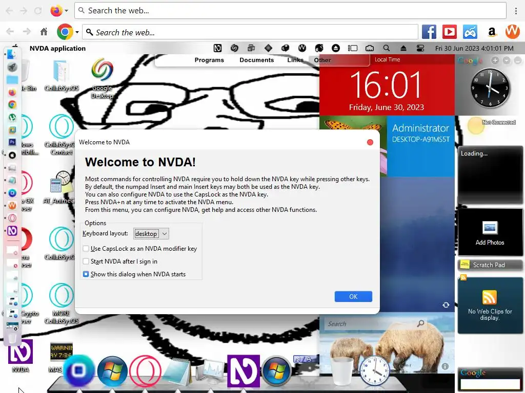This screenshot has width=525, height=393.
Task: Click the Home icon in second toolbar
Action: pyautogui.click(x=44, y=32)
